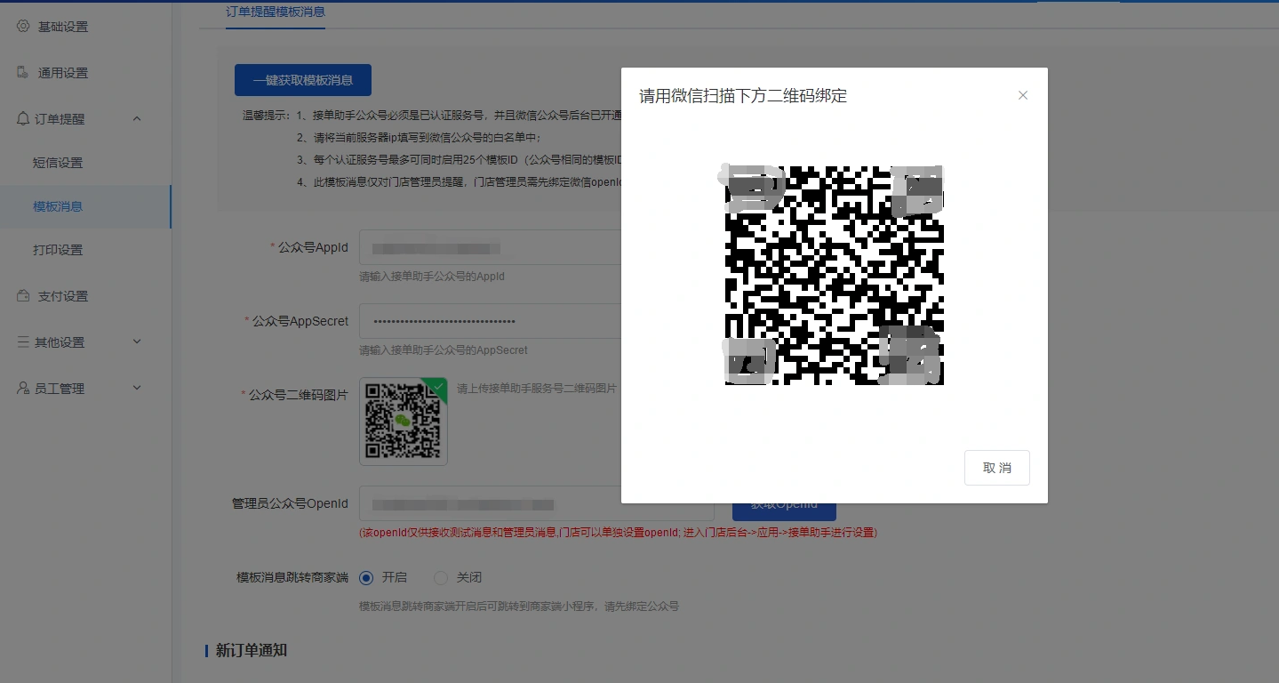Click the 订单提醒 bell icon
The image size is (1279, 683).
(x=23, y=118)
